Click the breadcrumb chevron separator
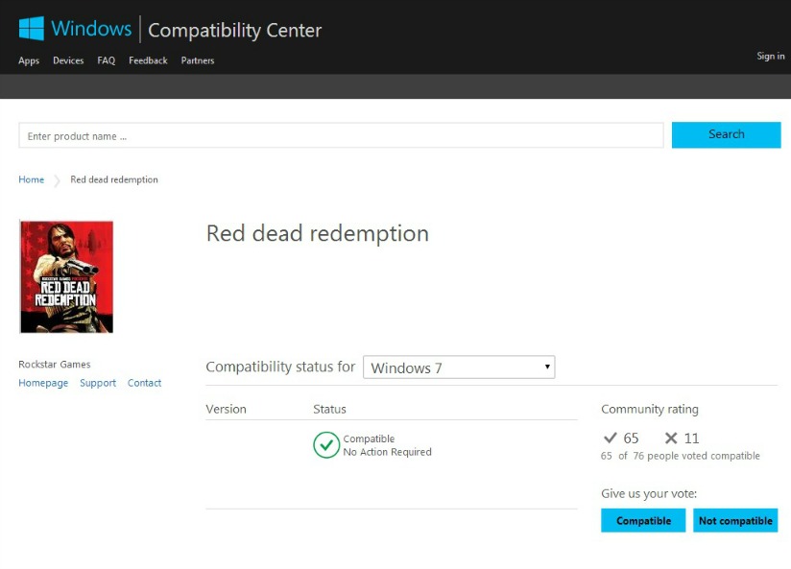 (58, 180)
